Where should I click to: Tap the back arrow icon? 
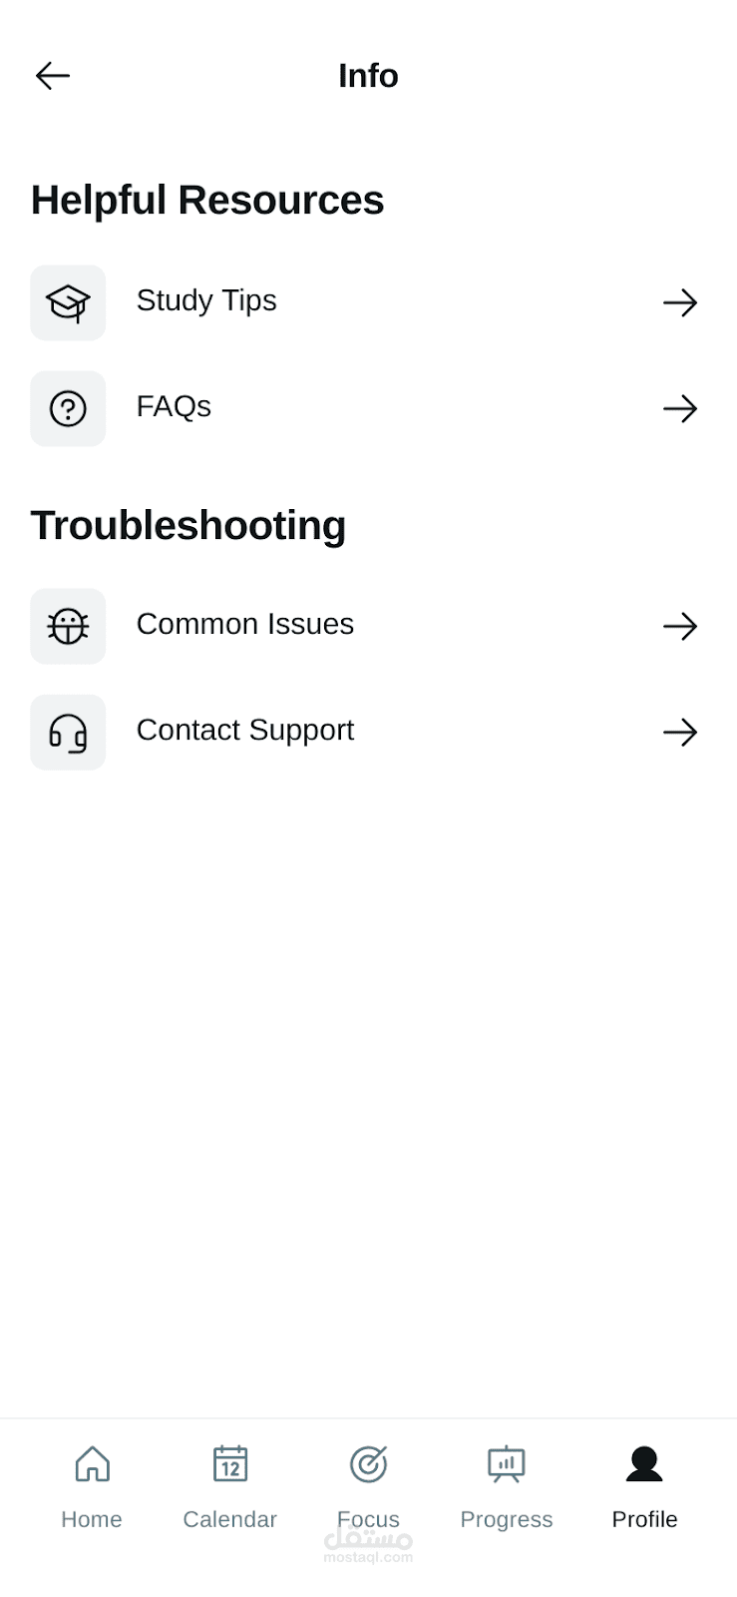pos(53,76)
